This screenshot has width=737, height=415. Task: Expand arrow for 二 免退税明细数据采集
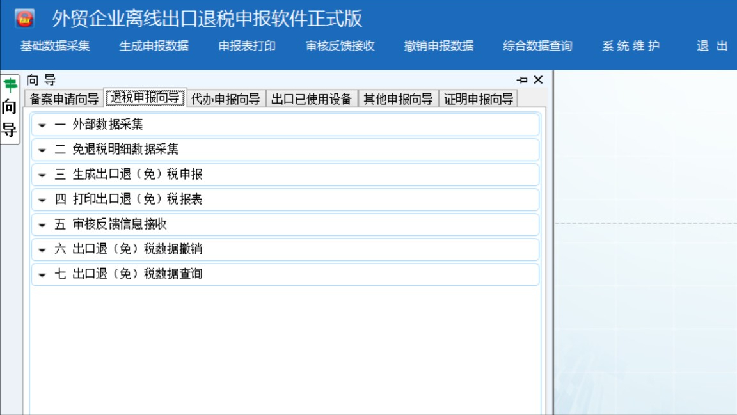tap(42, 150)
